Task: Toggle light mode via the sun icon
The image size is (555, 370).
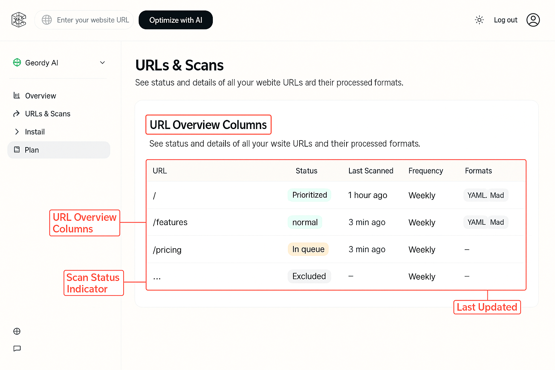Action: (479, 20)
